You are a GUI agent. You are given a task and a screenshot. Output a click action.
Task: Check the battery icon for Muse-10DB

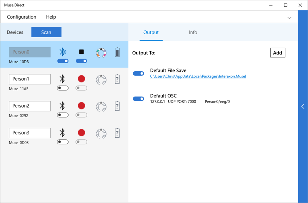(117, 52)
